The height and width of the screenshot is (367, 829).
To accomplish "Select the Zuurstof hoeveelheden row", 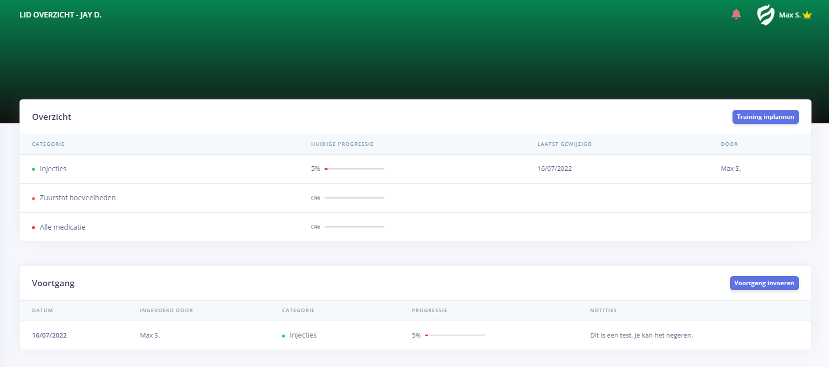I will click(77, 198).
